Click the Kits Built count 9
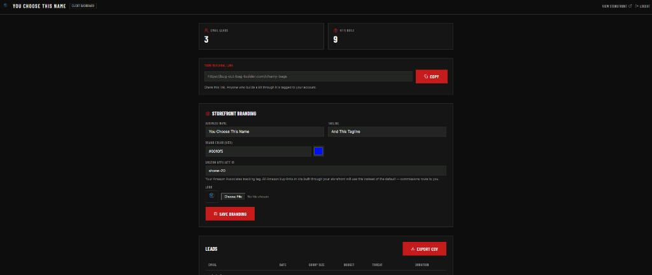Viewport: 652px width, 275px height. (336, 40)
